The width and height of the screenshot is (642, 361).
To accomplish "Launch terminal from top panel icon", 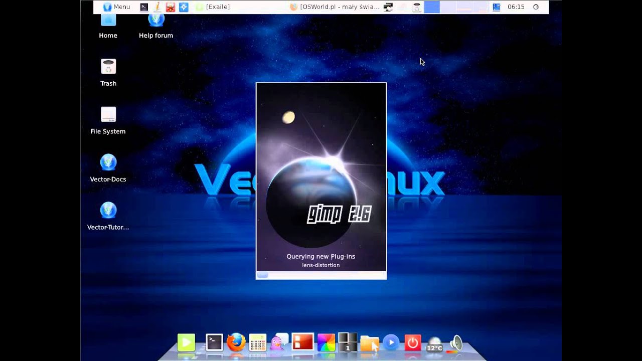I will (x=144, y=7).
